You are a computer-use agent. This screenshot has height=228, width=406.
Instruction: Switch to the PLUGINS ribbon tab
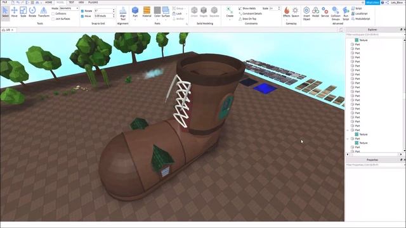tap(93, 3)
